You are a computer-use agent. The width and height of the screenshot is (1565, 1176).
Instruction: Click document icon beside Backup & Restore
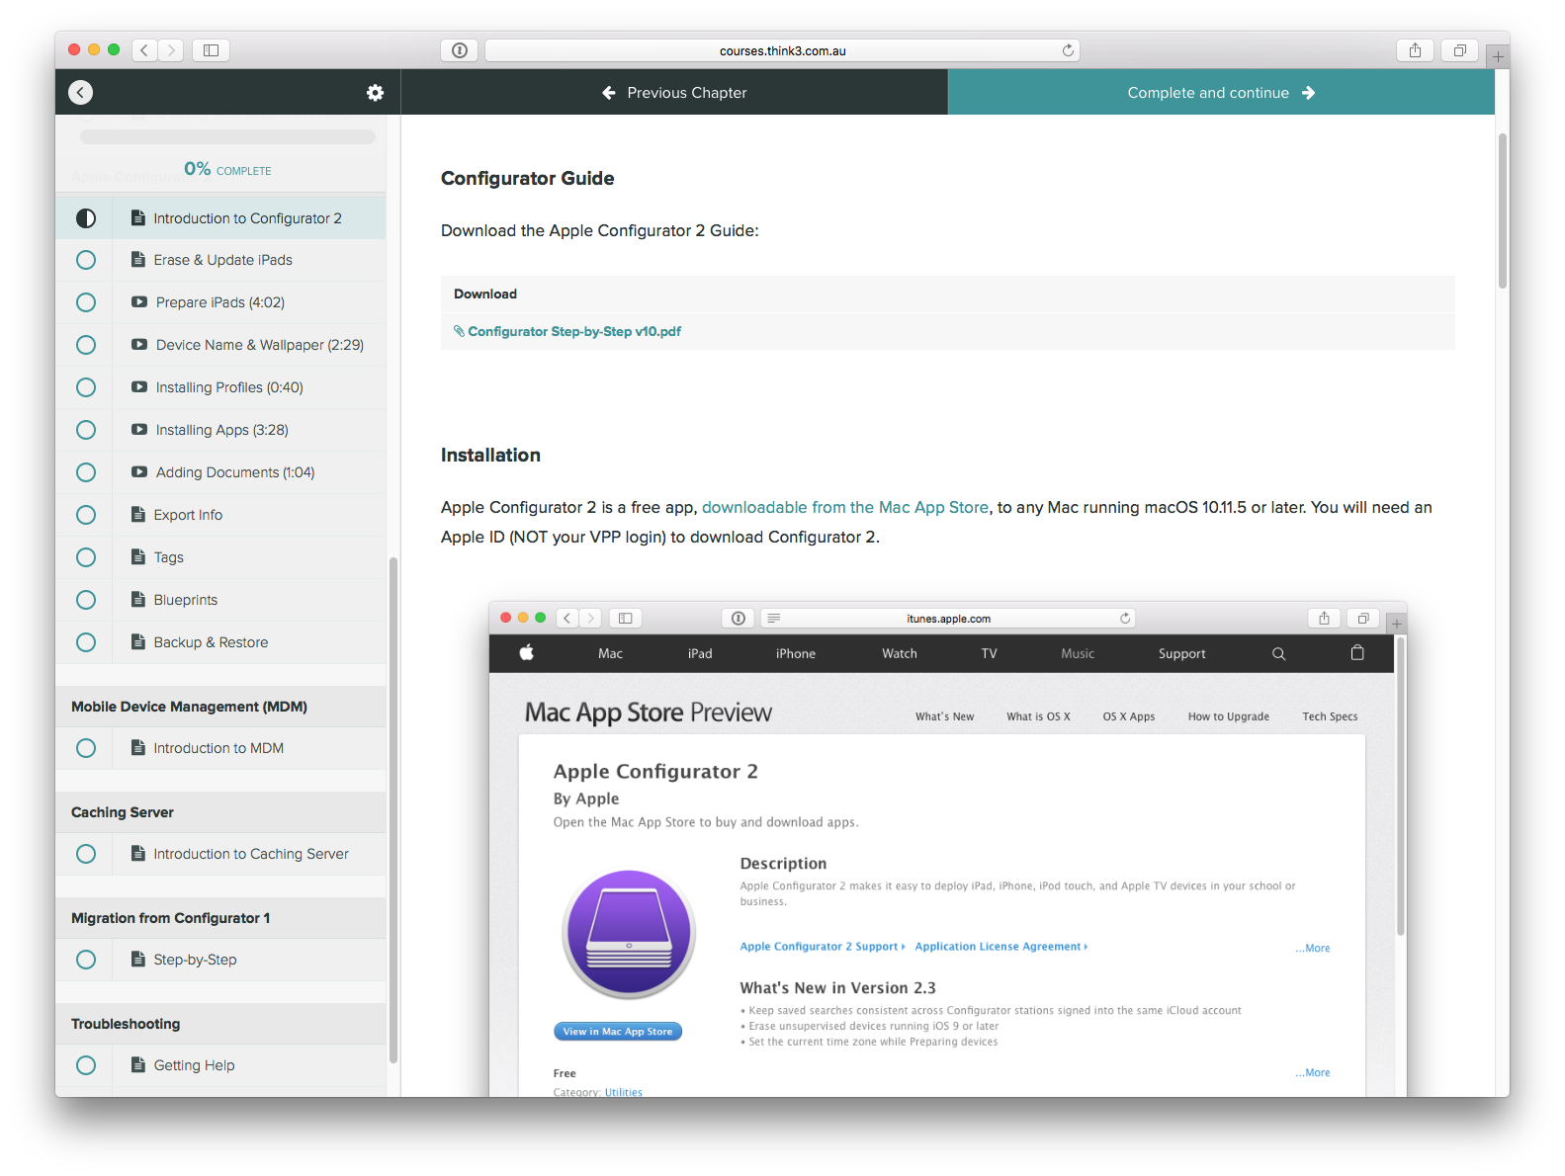coord(138,641)
